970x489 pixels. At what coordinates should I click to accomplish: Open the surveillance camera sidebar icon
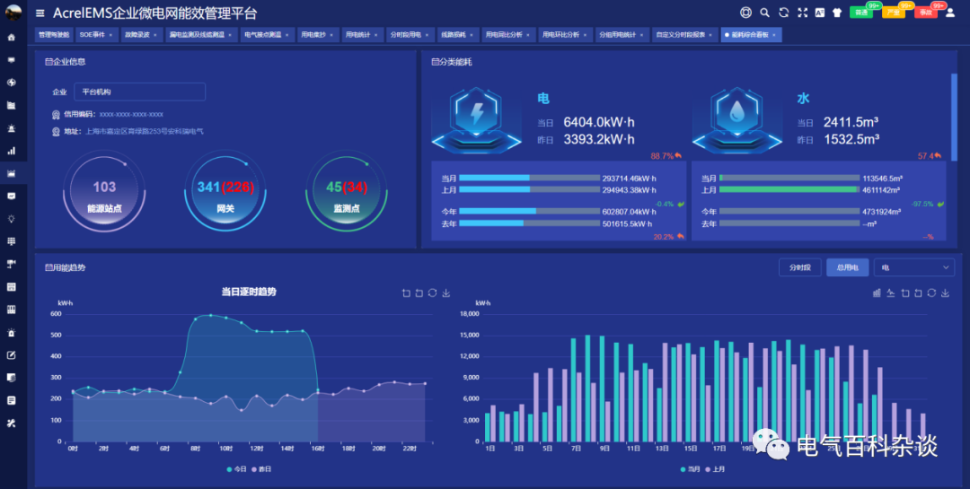coord(11,264)
